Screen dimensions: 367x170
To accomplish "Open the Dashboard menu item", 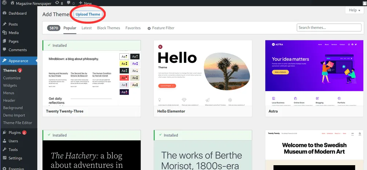I will pos(18,13).
